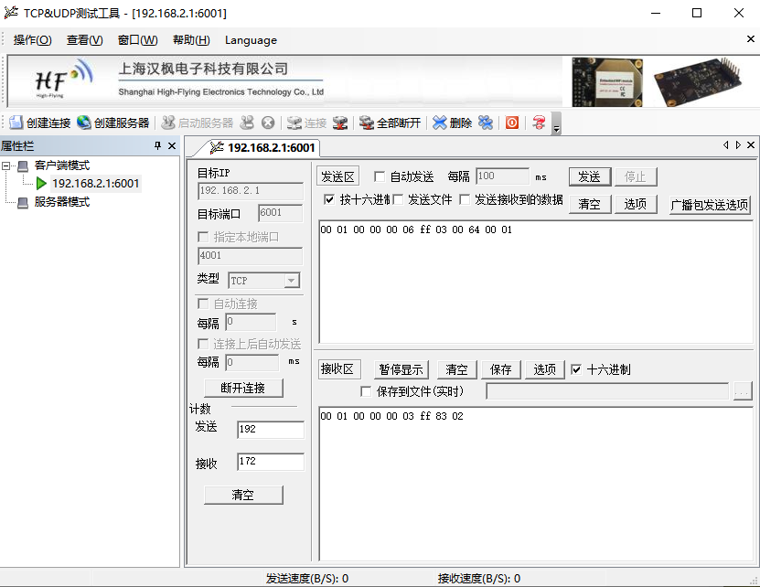
Task: Select the 全部断开 (disconnect all) toolbar icon
Action: (382, 123)
